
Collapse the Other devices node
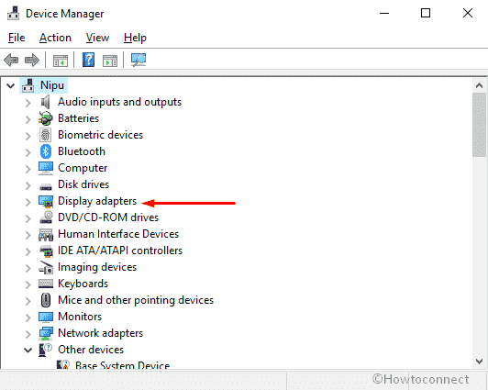[28, 351]
